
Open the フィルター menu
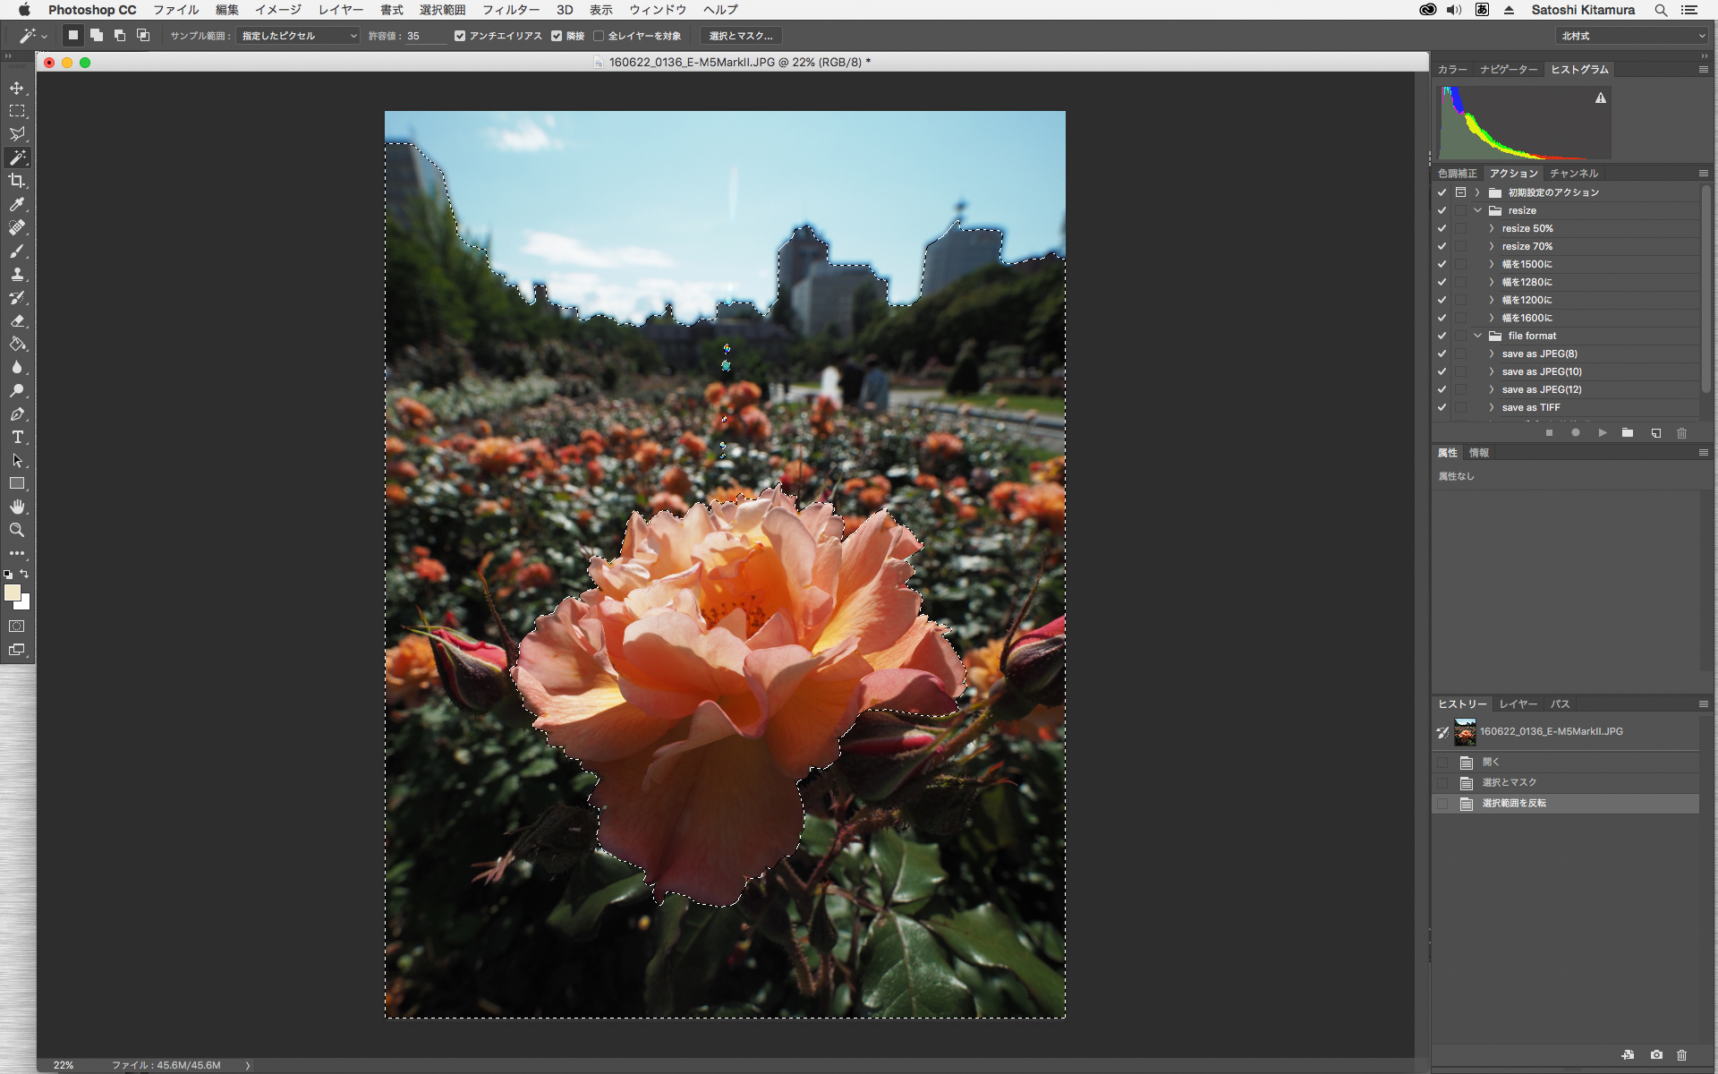(x=510, y=10)
